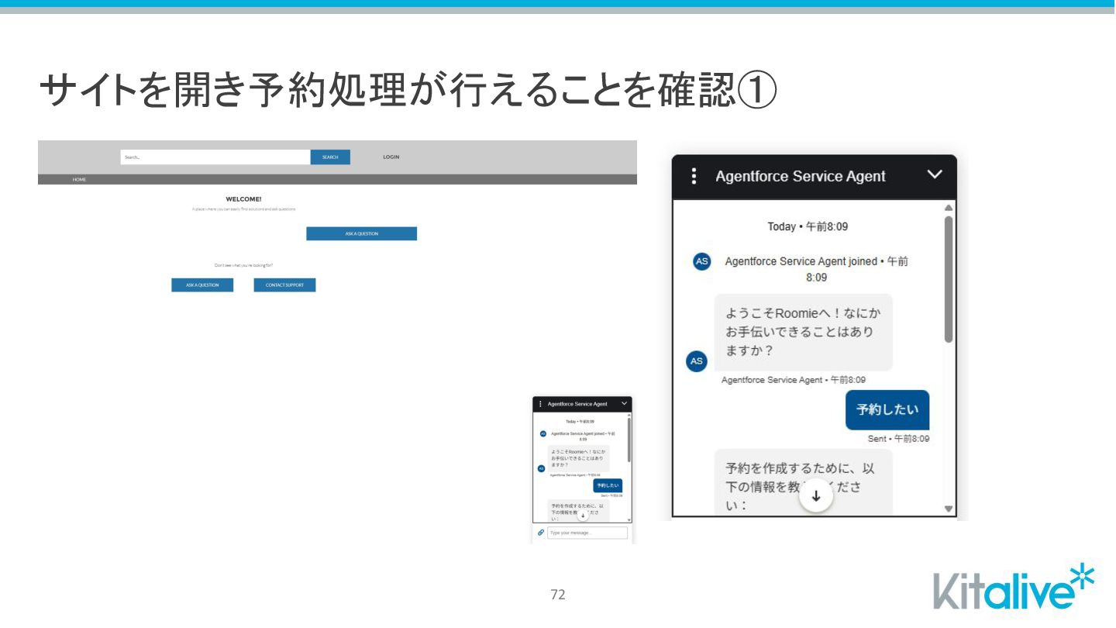Click the paperclip attachment icon beside the message box
1116x628 pixels.
[541, 533]
